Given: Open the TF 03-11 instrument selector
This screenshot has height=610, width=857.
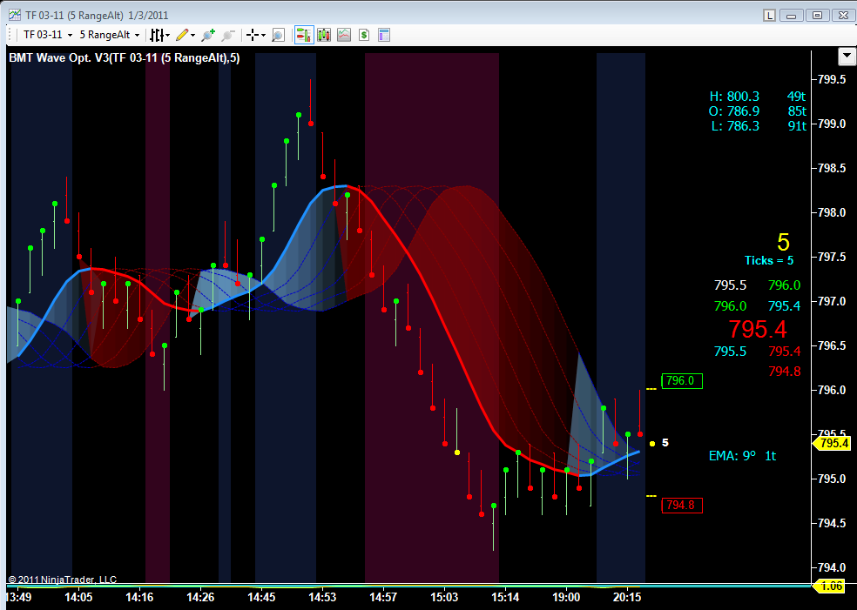Looking at the screenshot, I should pos(48,35).
